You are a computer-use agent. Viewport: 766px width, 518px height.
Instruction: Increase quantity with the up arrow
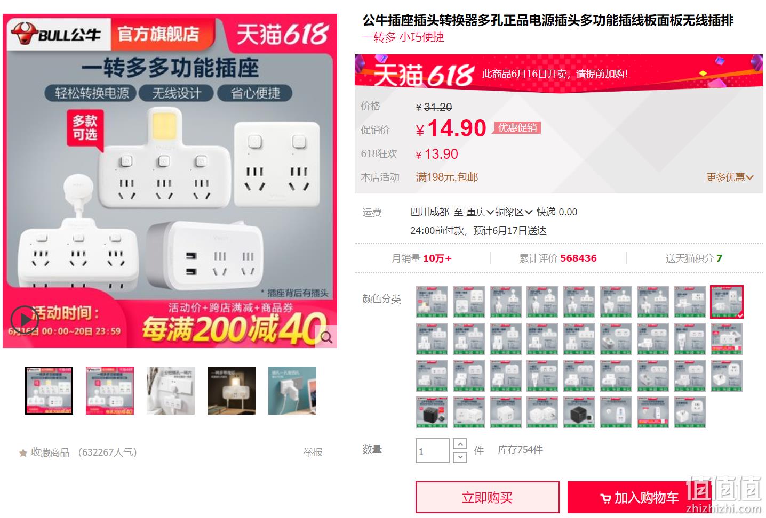460,444
